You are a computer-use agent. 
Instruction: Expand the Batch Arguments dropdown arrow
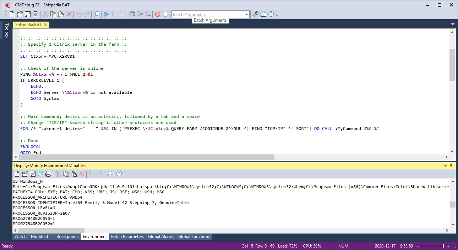click(247, 15)
